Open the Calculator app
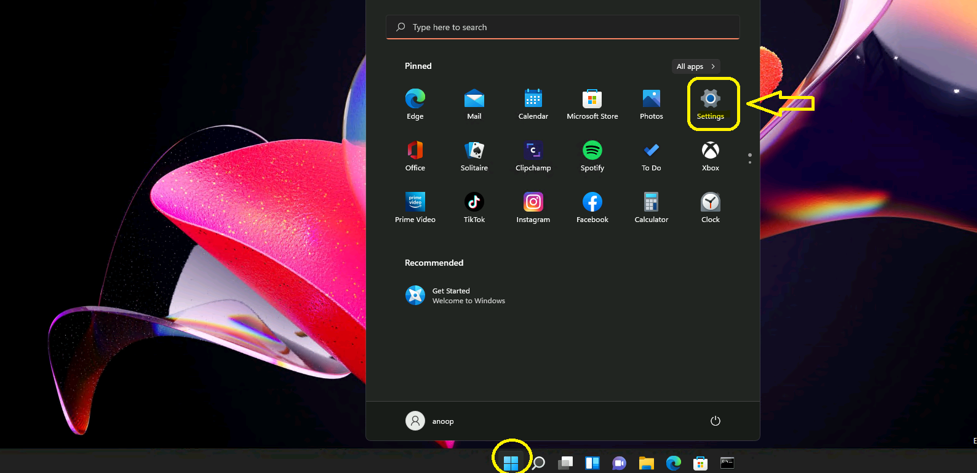Viewport: 977px width, 473px height. coord(652,208)
